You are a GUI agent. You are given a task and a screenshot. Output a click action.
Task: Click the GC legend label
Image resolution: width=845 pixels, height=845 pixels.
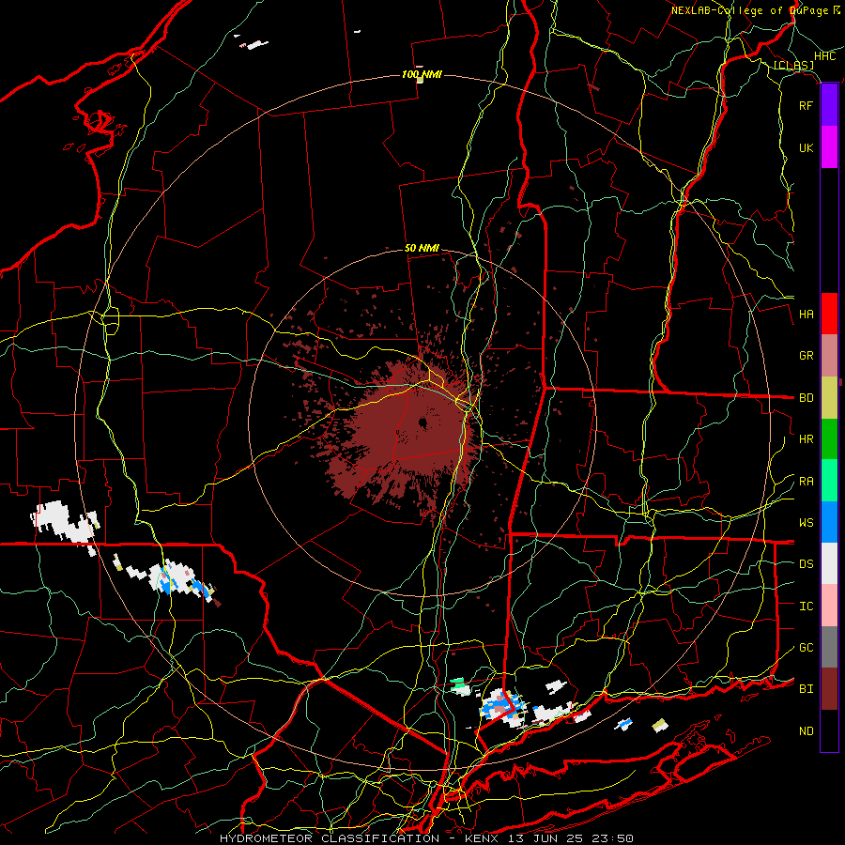(x=806, y=648)
